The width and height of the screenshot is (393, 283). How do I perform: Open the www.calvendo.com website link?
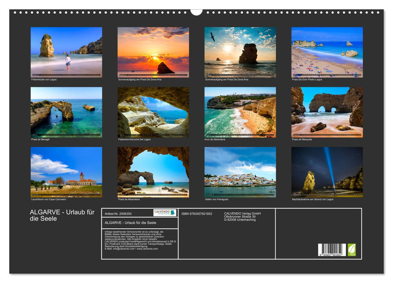pyautogui.click(x=149, y=249)
